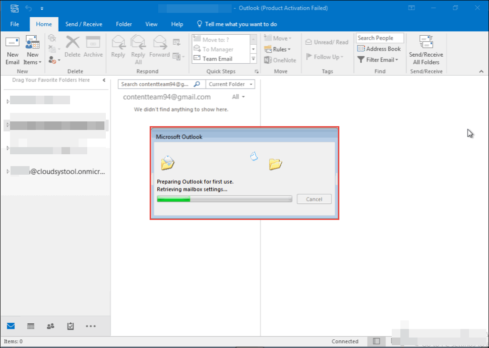
Task: Switch to the Calendar view icon
Action: click(31, 326)
